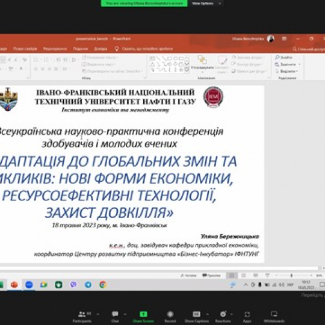Select the Oval shape in shapes gallery

[175, 58]
